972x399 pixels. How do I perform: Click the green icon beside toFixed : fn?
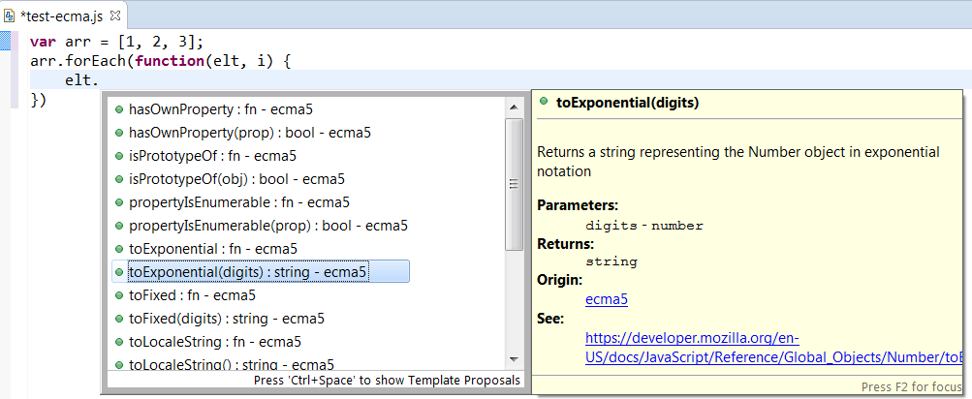click(x=119, y=295)
